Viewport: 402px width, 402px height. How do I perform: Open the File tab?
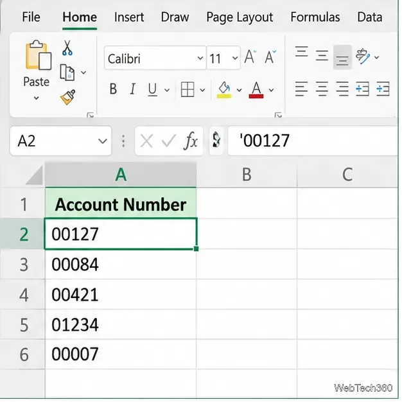(31, 17)
